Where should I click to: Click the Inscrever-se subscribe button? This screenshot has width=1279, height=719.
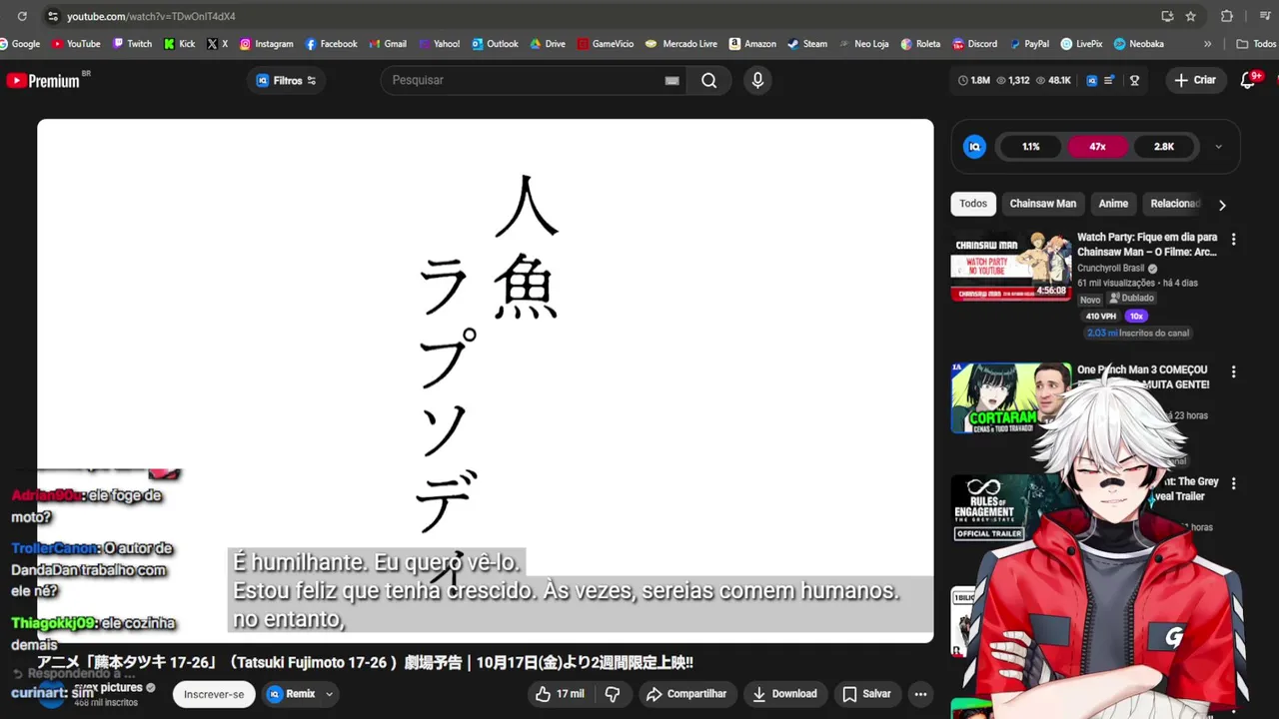point(214,694)
